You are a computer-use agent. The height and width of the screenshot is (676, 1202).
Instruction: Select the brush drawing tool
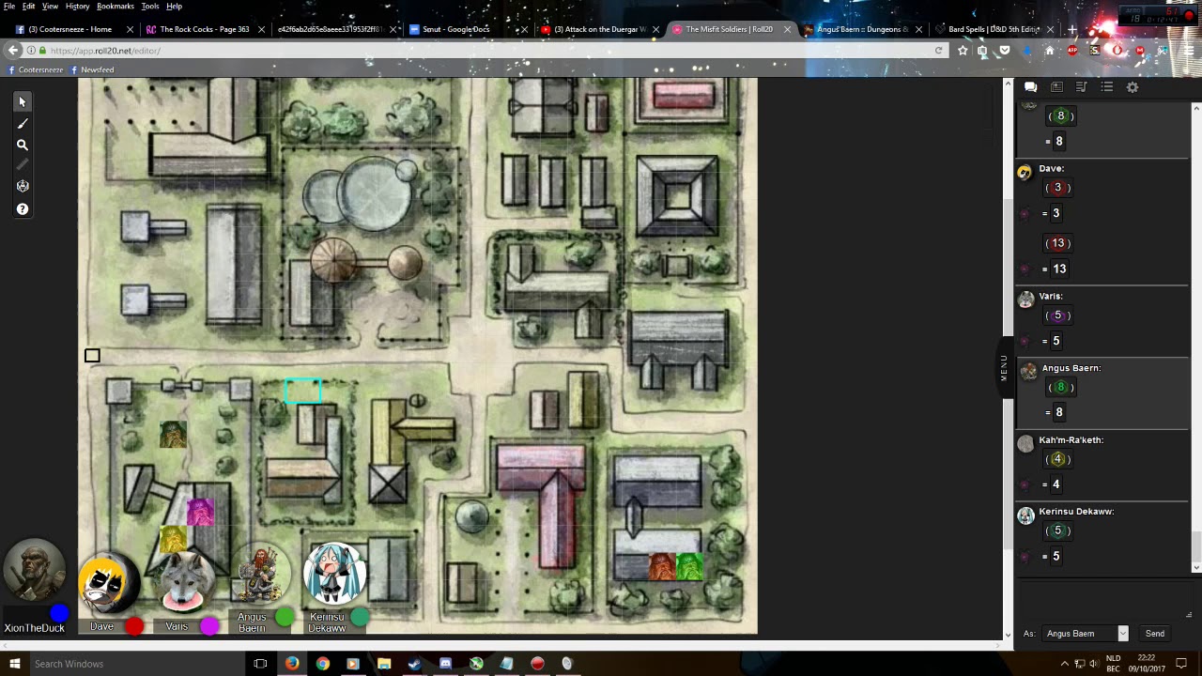(23, 123)
